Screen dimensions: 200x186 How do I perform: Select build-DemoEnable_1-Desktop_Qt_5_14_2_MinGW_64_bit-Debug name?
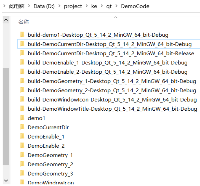tap(108, 63)
